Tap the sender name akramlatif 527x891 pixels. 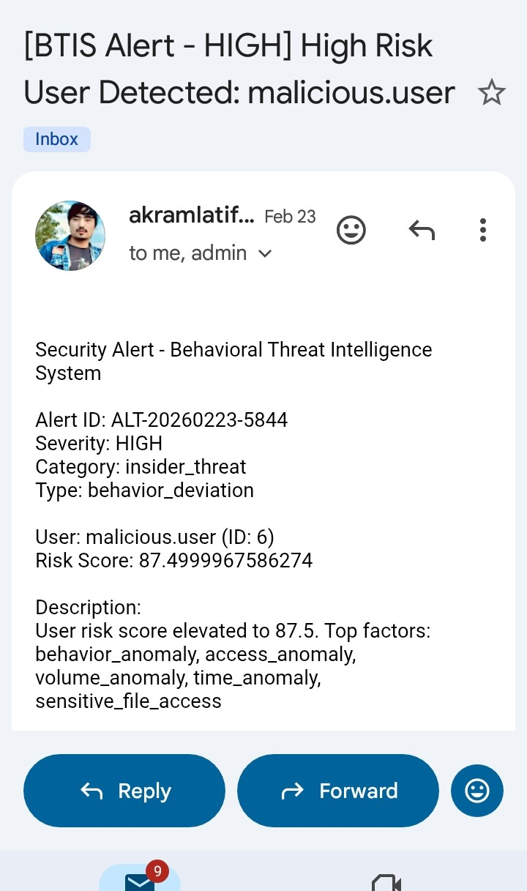192,216
